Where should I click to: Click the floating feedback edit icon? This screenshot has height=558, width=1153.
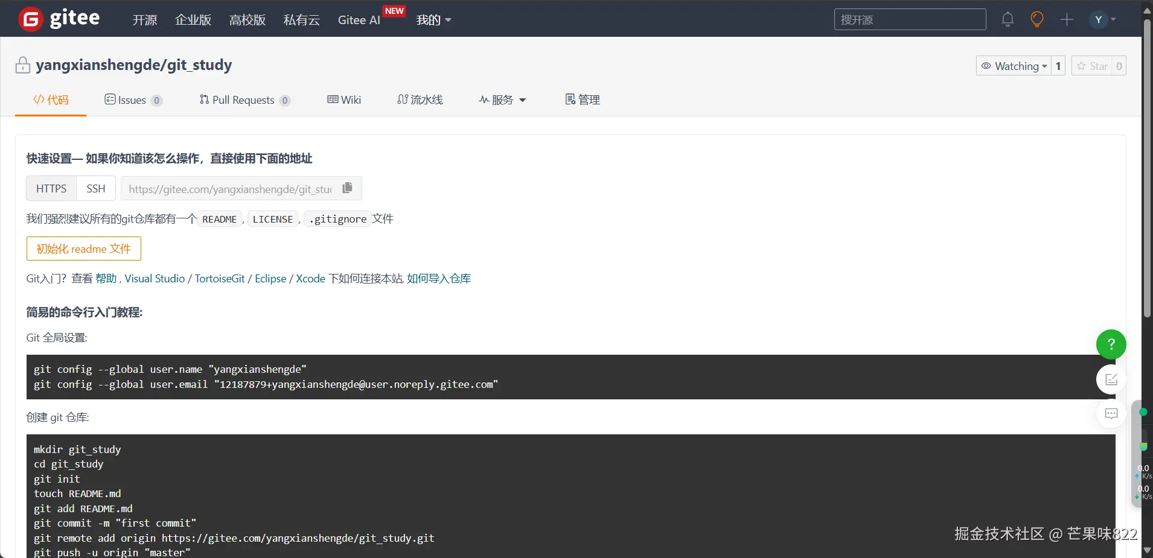[1111, 379]
